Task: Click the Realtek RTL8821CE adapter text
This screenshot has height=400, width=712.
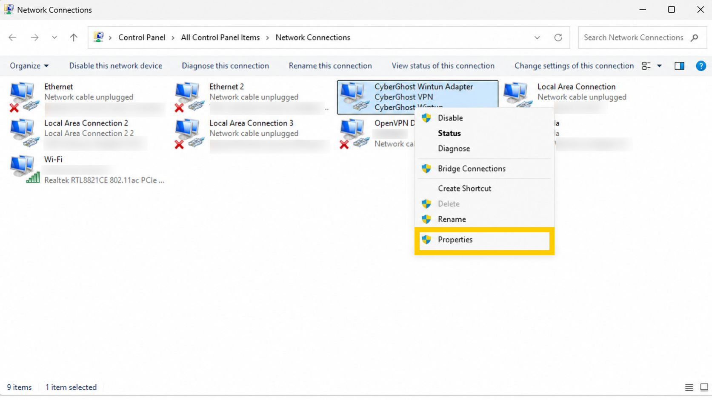Action: pyautogui.click(x=104, y=180)
